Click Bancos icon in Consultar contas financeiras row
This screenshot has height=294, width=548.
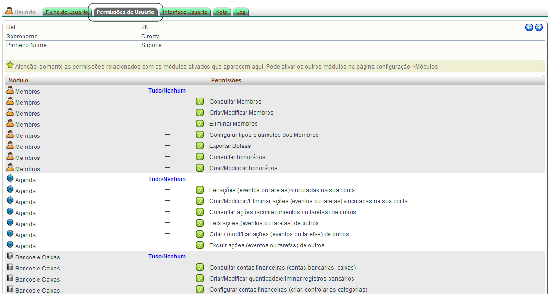tap(10, 267)
